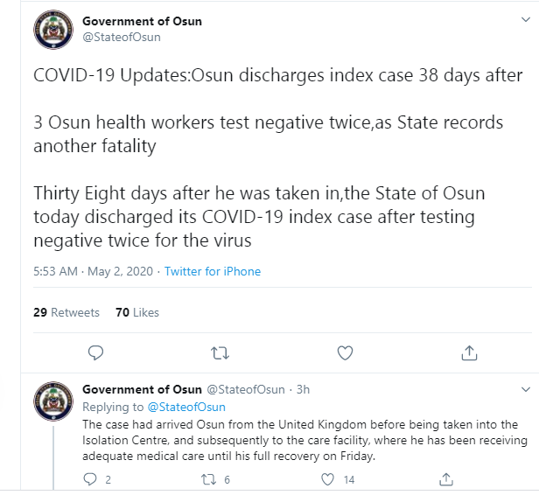
Task: Retweet the main COVID-19 update tweet
Action: pos(220,353)
